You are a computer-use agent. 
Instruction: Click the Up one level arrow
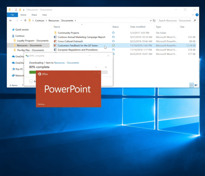(x=25, y=20)
